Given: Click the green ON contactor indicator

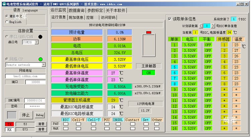Looking at the screenshot, I should tap(149, 73).
